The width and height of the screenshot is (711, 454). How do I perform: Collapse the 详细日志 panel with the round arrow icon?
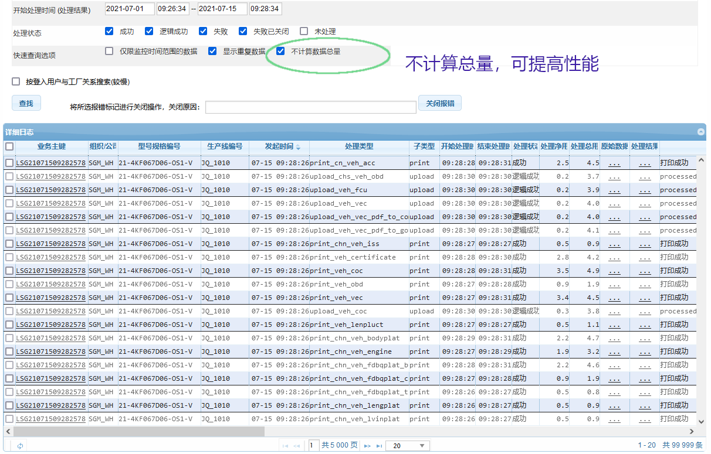tap(700, 132)
